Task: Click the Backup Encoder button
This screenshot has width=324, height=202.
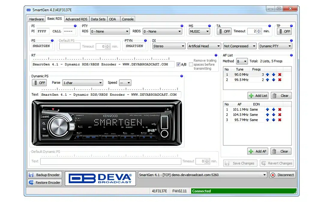Action: tap(45, 175)
